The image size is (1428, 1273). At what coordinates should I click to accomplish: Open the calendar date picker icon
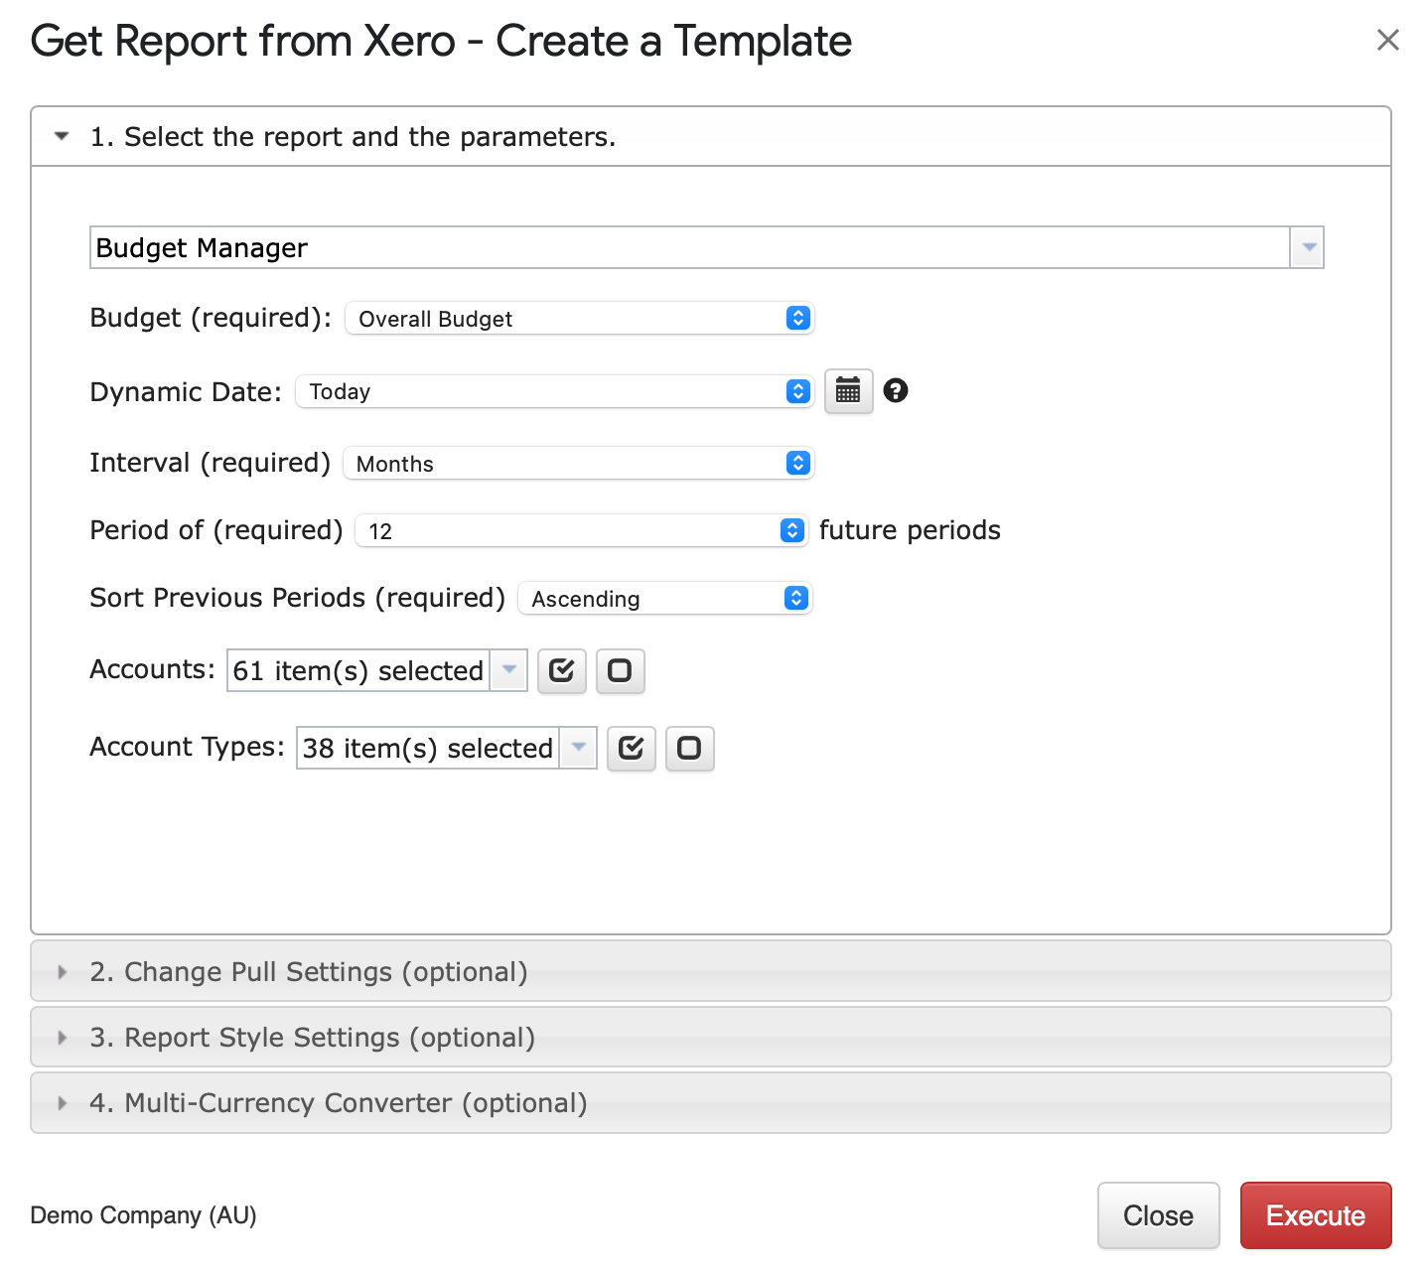(x=848, y=391)
